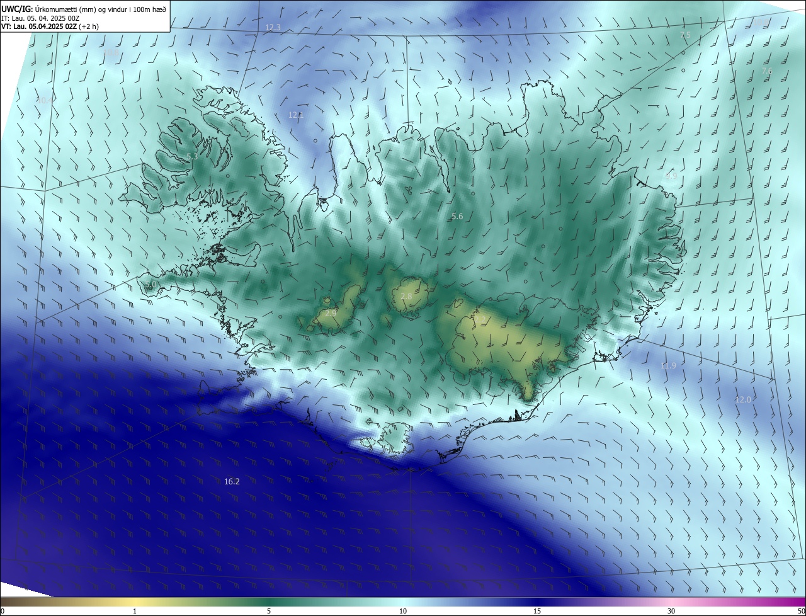806x616 pixels.
Task: Click the 30 tick on the colour scale
Action: [x=671, y=612]
